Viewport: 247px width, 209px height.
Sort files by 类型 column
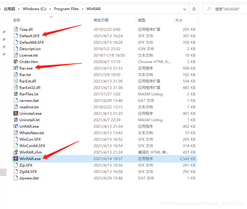click(x=142, y=20)
